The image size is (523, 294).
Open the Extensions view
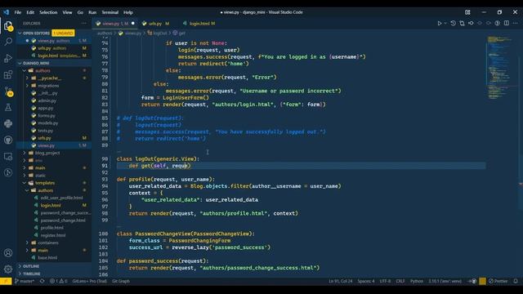click(8, 74)
